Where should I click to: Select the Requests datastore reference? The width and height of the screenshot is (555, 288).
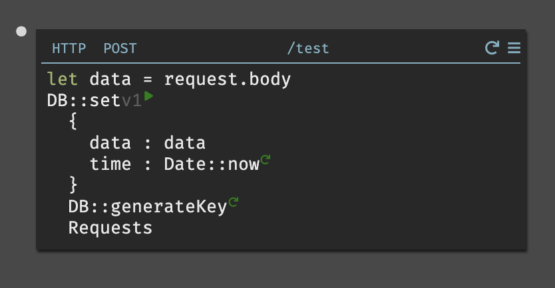(x=110, y=228)
